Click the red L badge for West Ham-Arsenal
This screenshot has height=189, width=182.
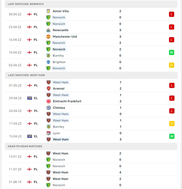(172, 85)
